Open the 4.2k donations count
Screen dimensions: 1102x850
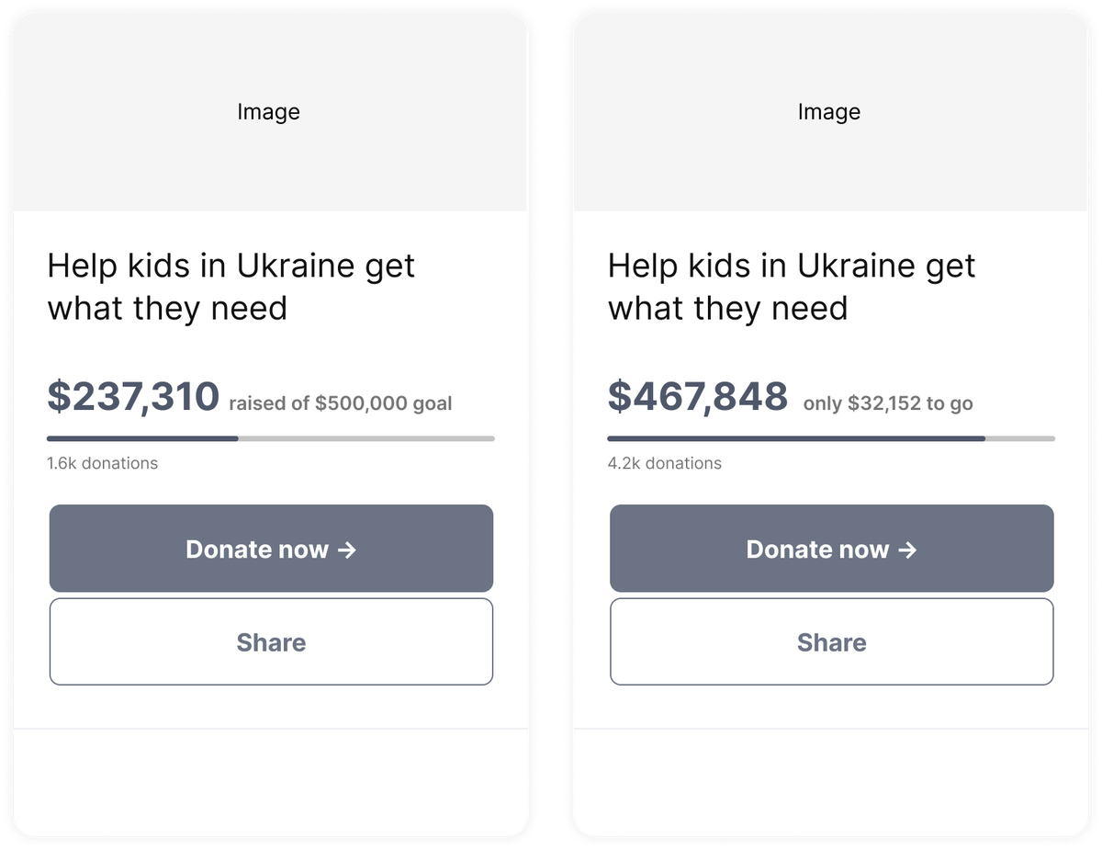[x=665, y=463]
